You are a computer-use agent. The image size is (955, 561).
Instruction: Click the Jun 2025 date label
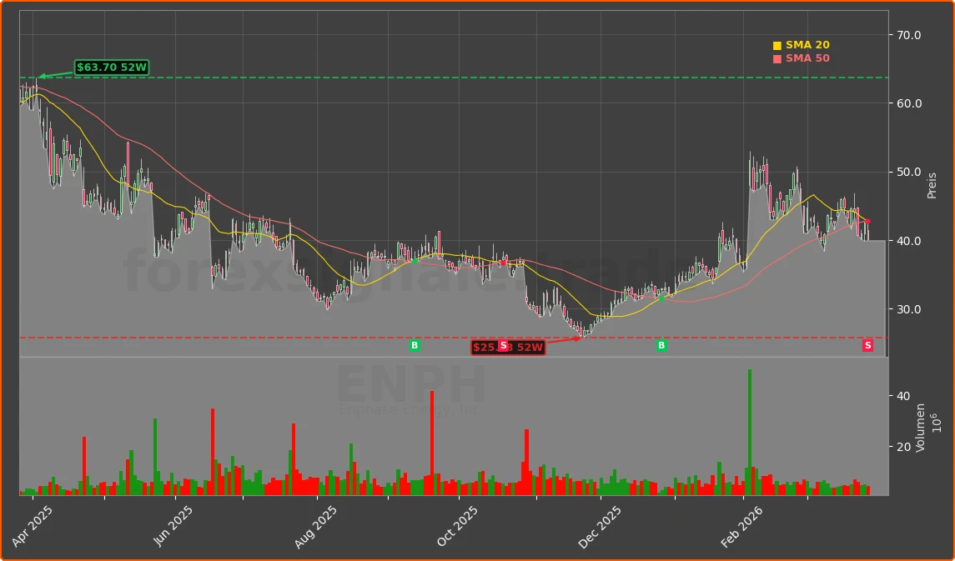[173, 527]
